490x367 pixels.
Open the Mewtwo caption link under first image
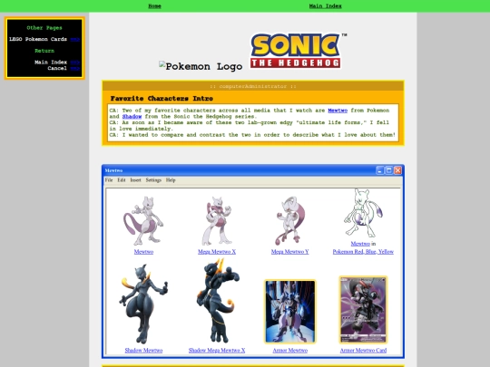click(x=143, y=252)
